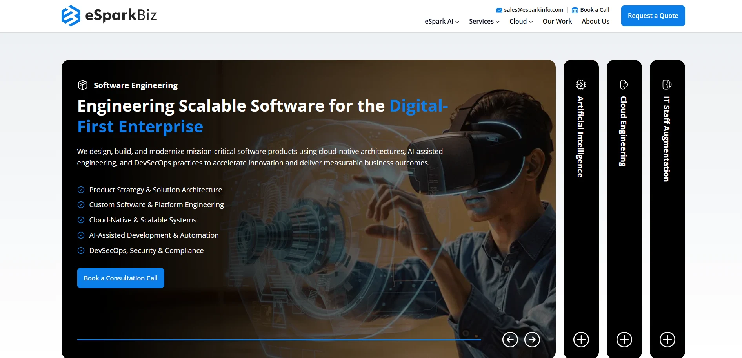
Task: Open the Cloud dropdown menu
Action: click(x=521, y=21)
